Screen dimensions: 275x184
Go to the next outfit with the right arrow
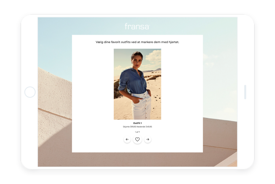click(x=148, y=139)
